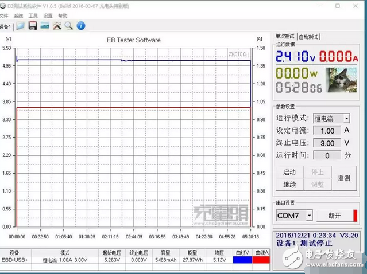Click the 5468mAh capacity value
Viewport: 367px width, 274px height.
pos(166,260)
